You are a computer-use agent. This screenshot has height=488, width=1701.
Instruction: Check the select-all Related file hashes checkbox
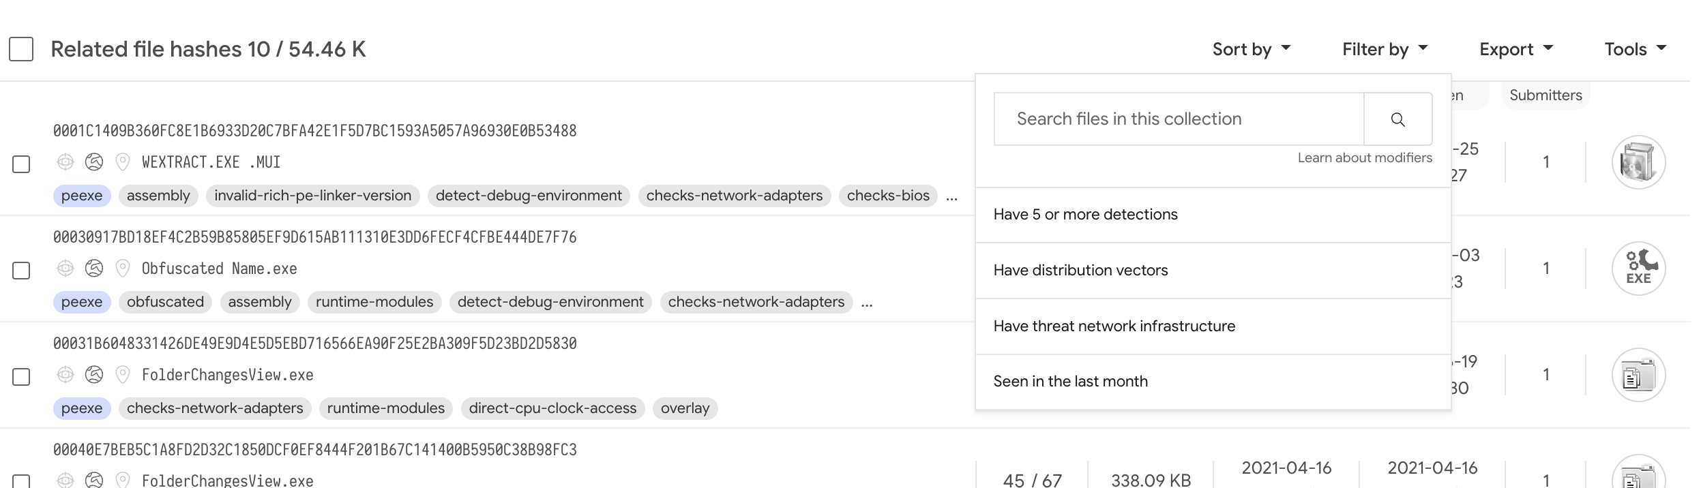[x=21, y=49]
